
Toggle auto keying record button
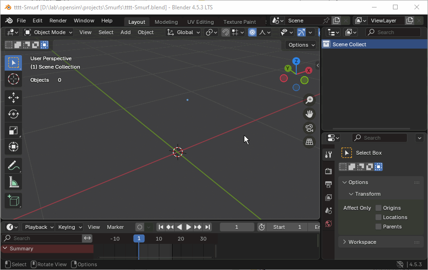click(x=140, y=227)
